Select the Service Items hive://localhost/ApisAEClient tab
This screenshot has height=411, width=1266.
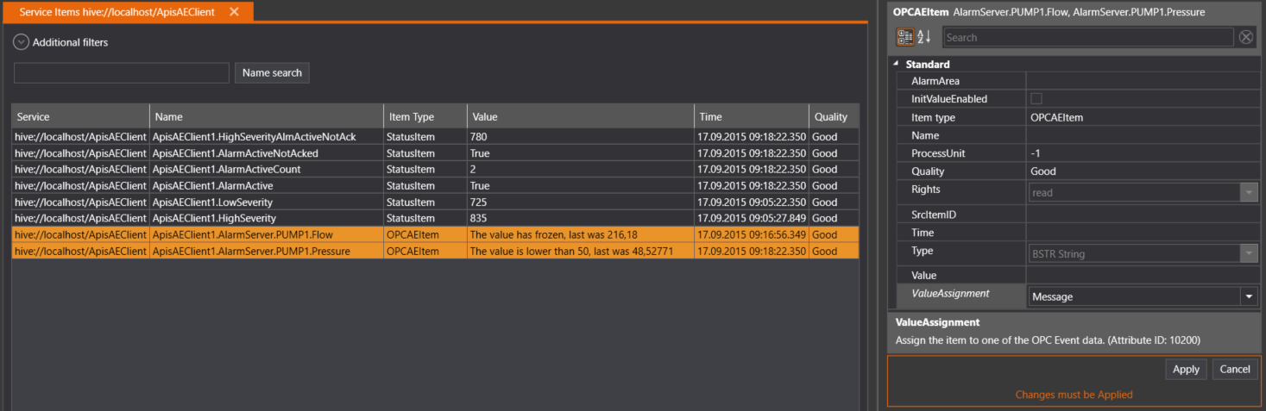pos(117,12)
